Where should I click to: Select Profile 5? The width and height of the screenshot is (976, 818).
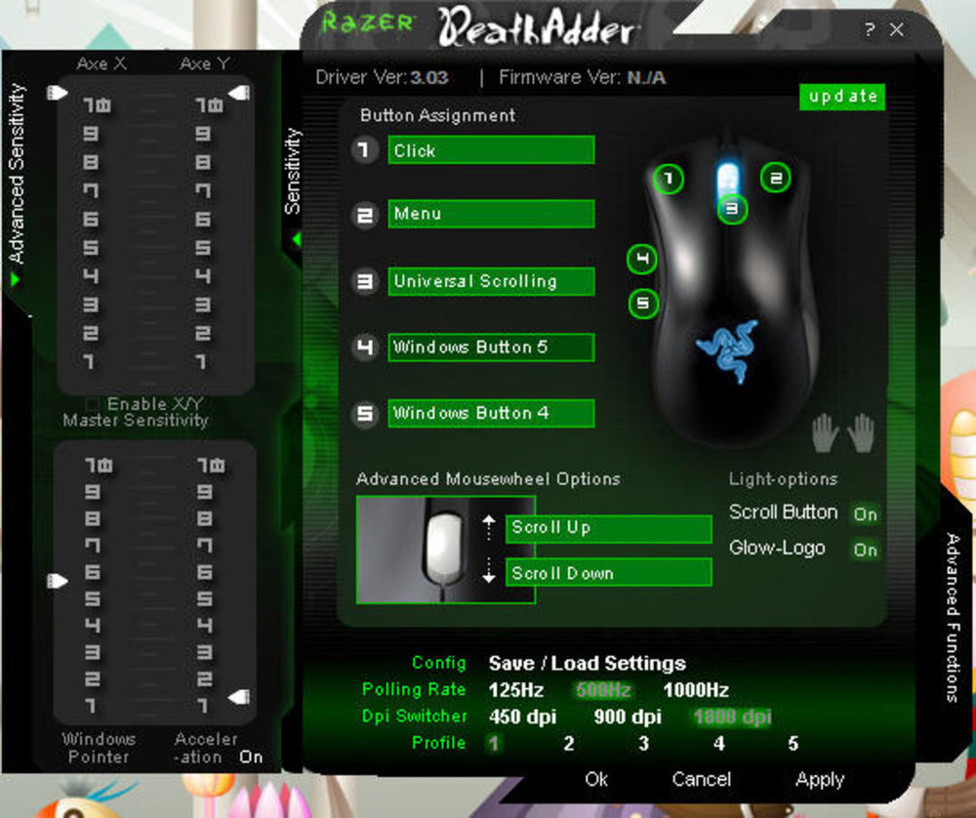(x=793, y=743)
